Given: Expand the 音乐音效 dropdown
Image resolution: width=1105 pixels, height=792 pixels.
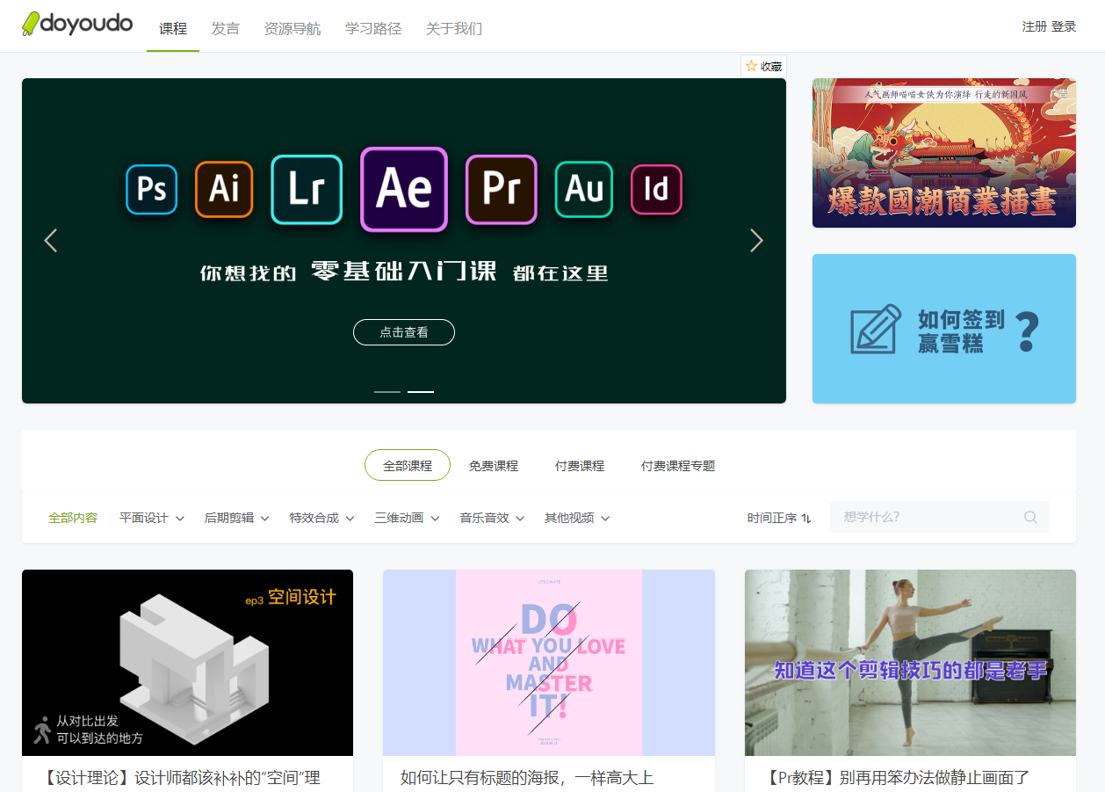Looking at the screenshot, I should pyautogui.click(x=491, y=517).
